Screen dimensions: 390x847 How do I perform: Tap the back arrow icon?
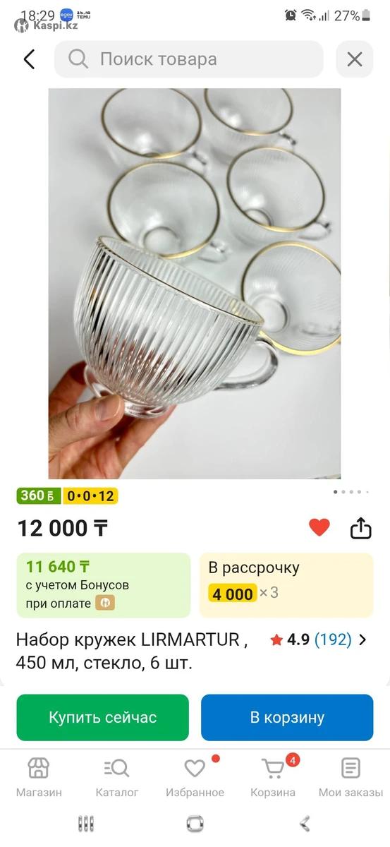[29, 59]
